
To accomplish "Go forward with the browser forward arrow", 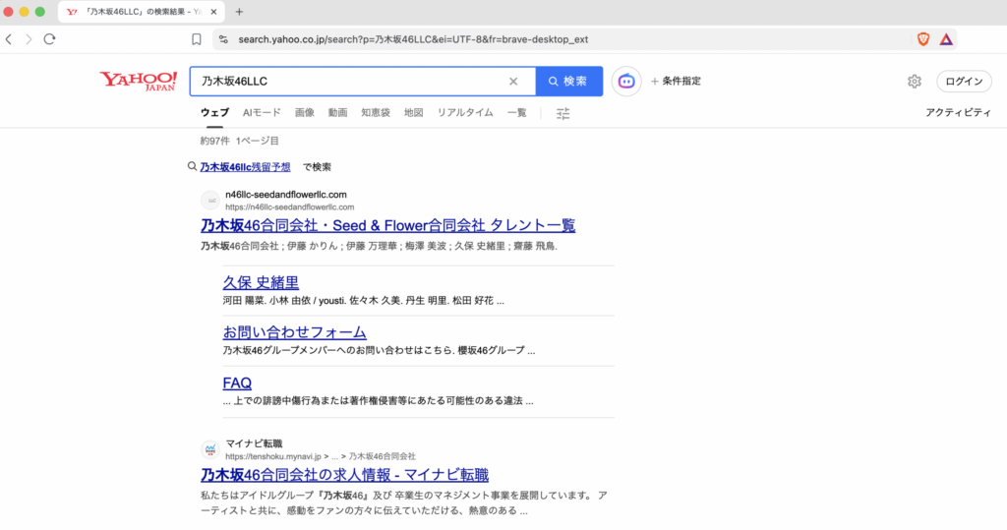I will (x=29, y=39).
